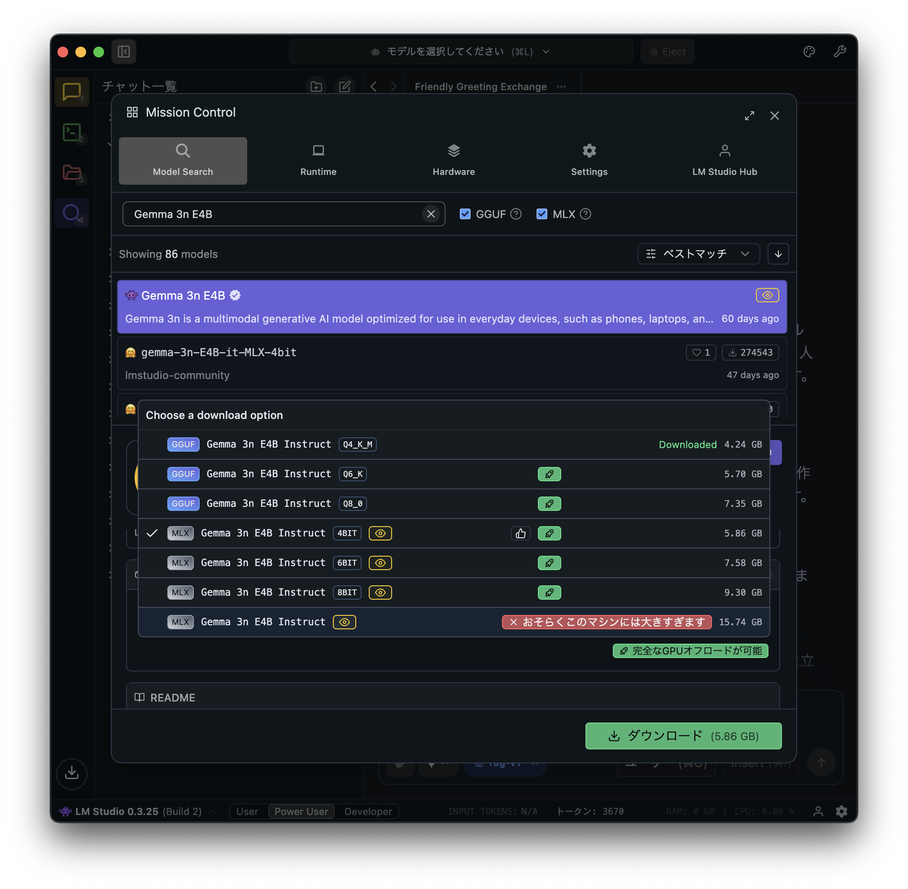The image size is (908, 889).
Task: Open the settings gear in status bar
Action: point(841,811)
